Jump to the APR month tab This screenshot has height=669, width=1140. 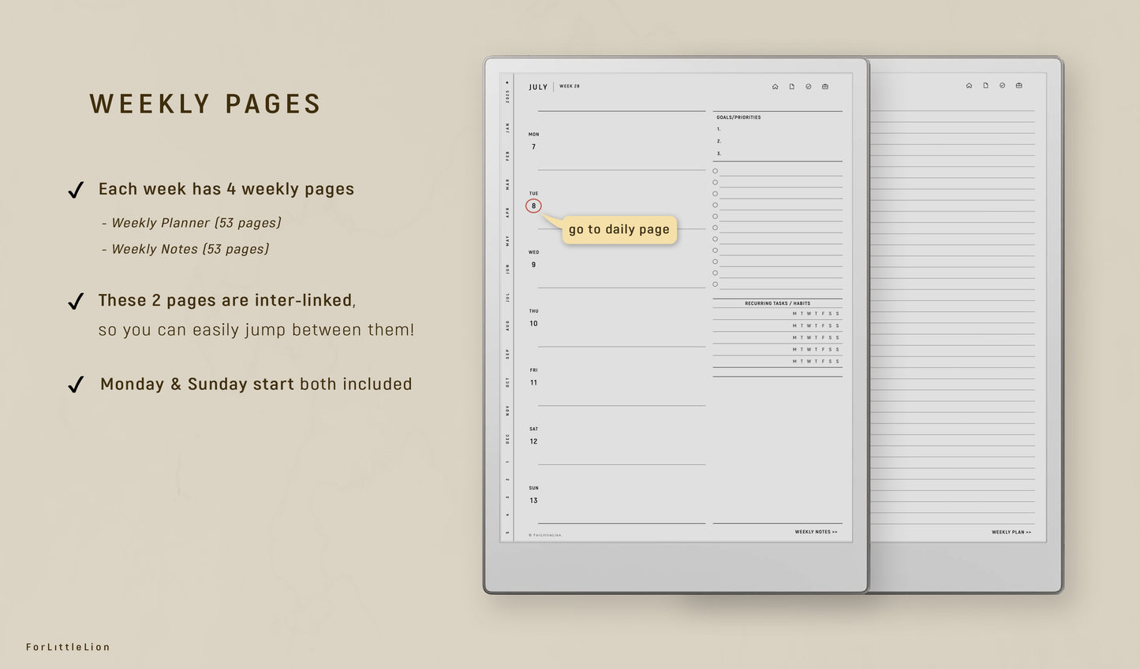point(507,213)
